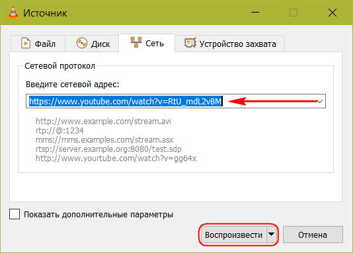
Task: Click into the network URL input field
Action: (176, 101)
